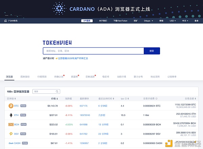Open the 公链榜单 tab
Screen dimensions: 203x149
(x=172, y=77)
